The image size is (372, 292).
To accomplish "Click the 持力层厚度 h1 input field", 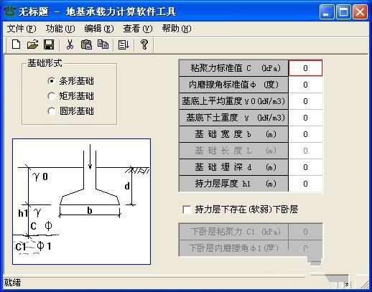I will coord(305,184).
